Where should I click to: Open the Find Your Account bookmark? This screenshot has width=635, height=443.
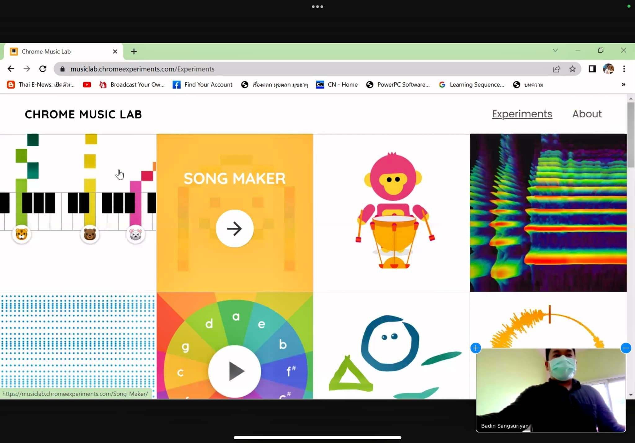click(x=202, y=85)
